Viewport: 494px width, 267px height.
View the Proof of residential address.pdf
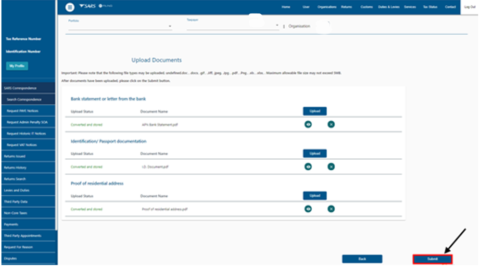308,209
